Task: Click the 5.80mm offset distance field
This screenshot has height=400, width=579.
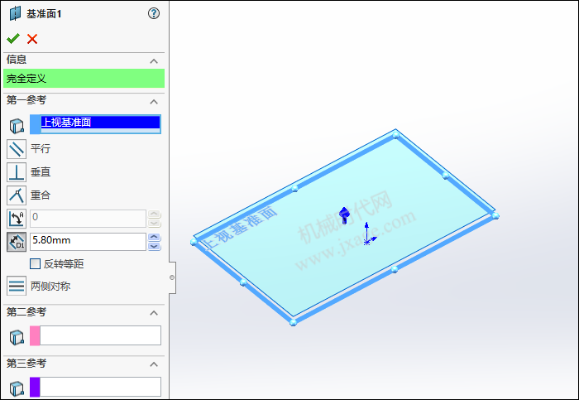Action: click(x=87, y=242)
